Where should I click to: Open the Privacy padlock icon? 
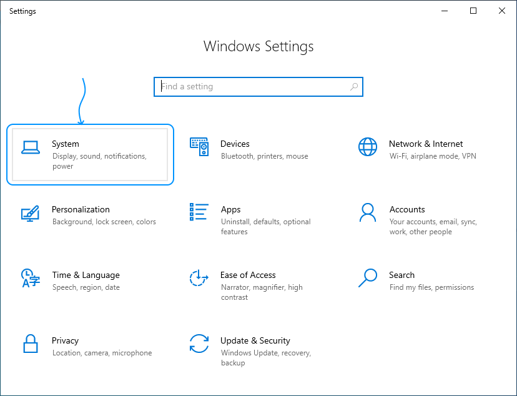(31, 344)
